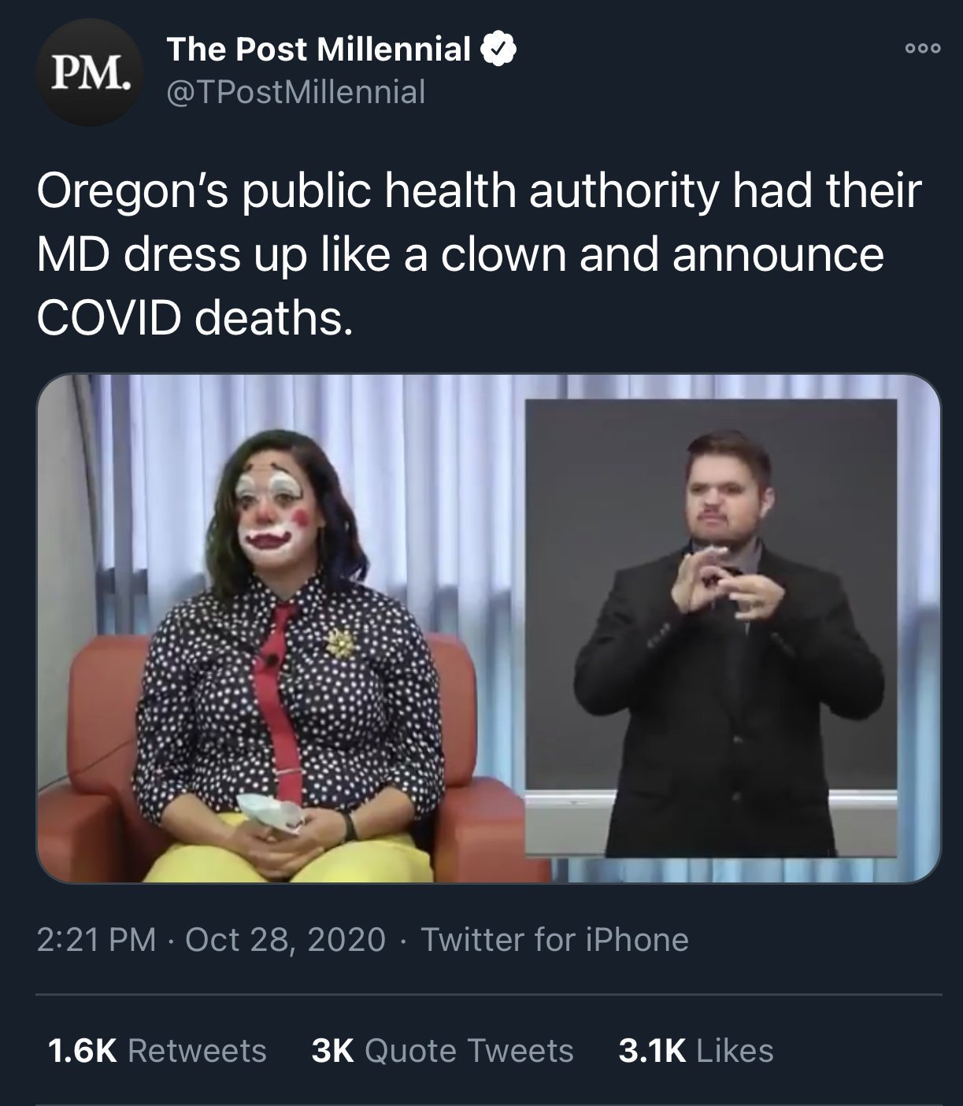Open The Post Millennial profile avatar
The image size is (963, 1106).
pos(87,72)
